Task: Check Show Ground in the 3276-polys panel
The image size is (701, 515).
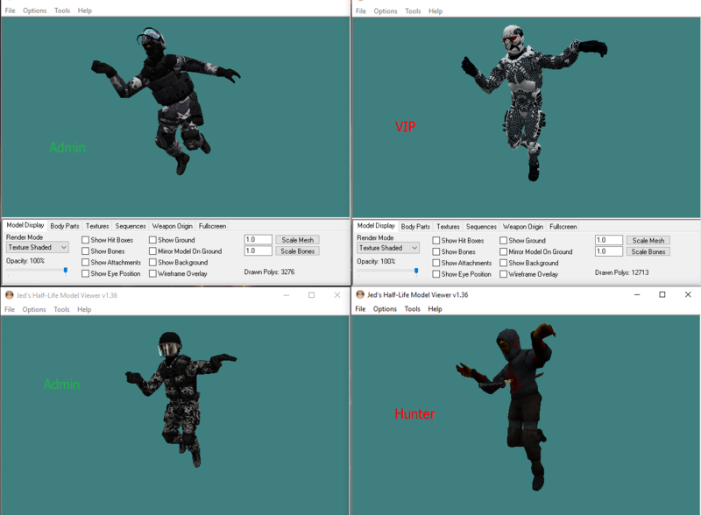Action: coord(152,240)
